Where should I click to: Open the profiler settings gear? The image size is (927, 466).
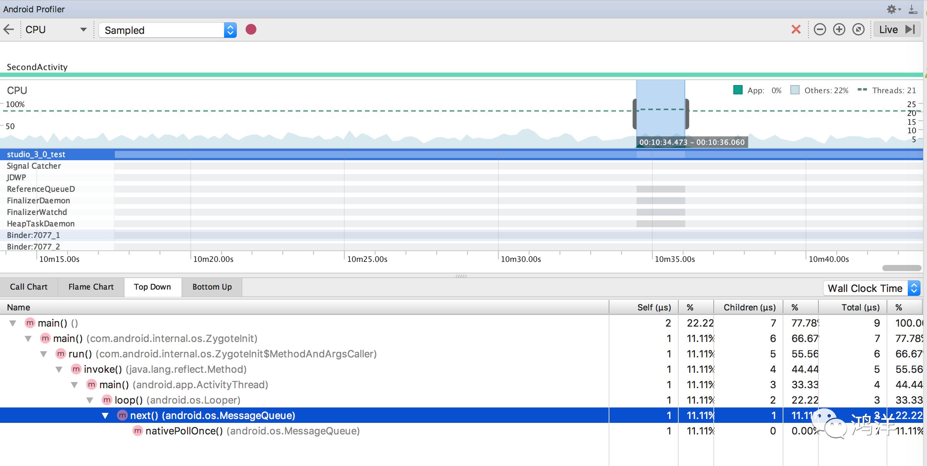pos(892,9)
